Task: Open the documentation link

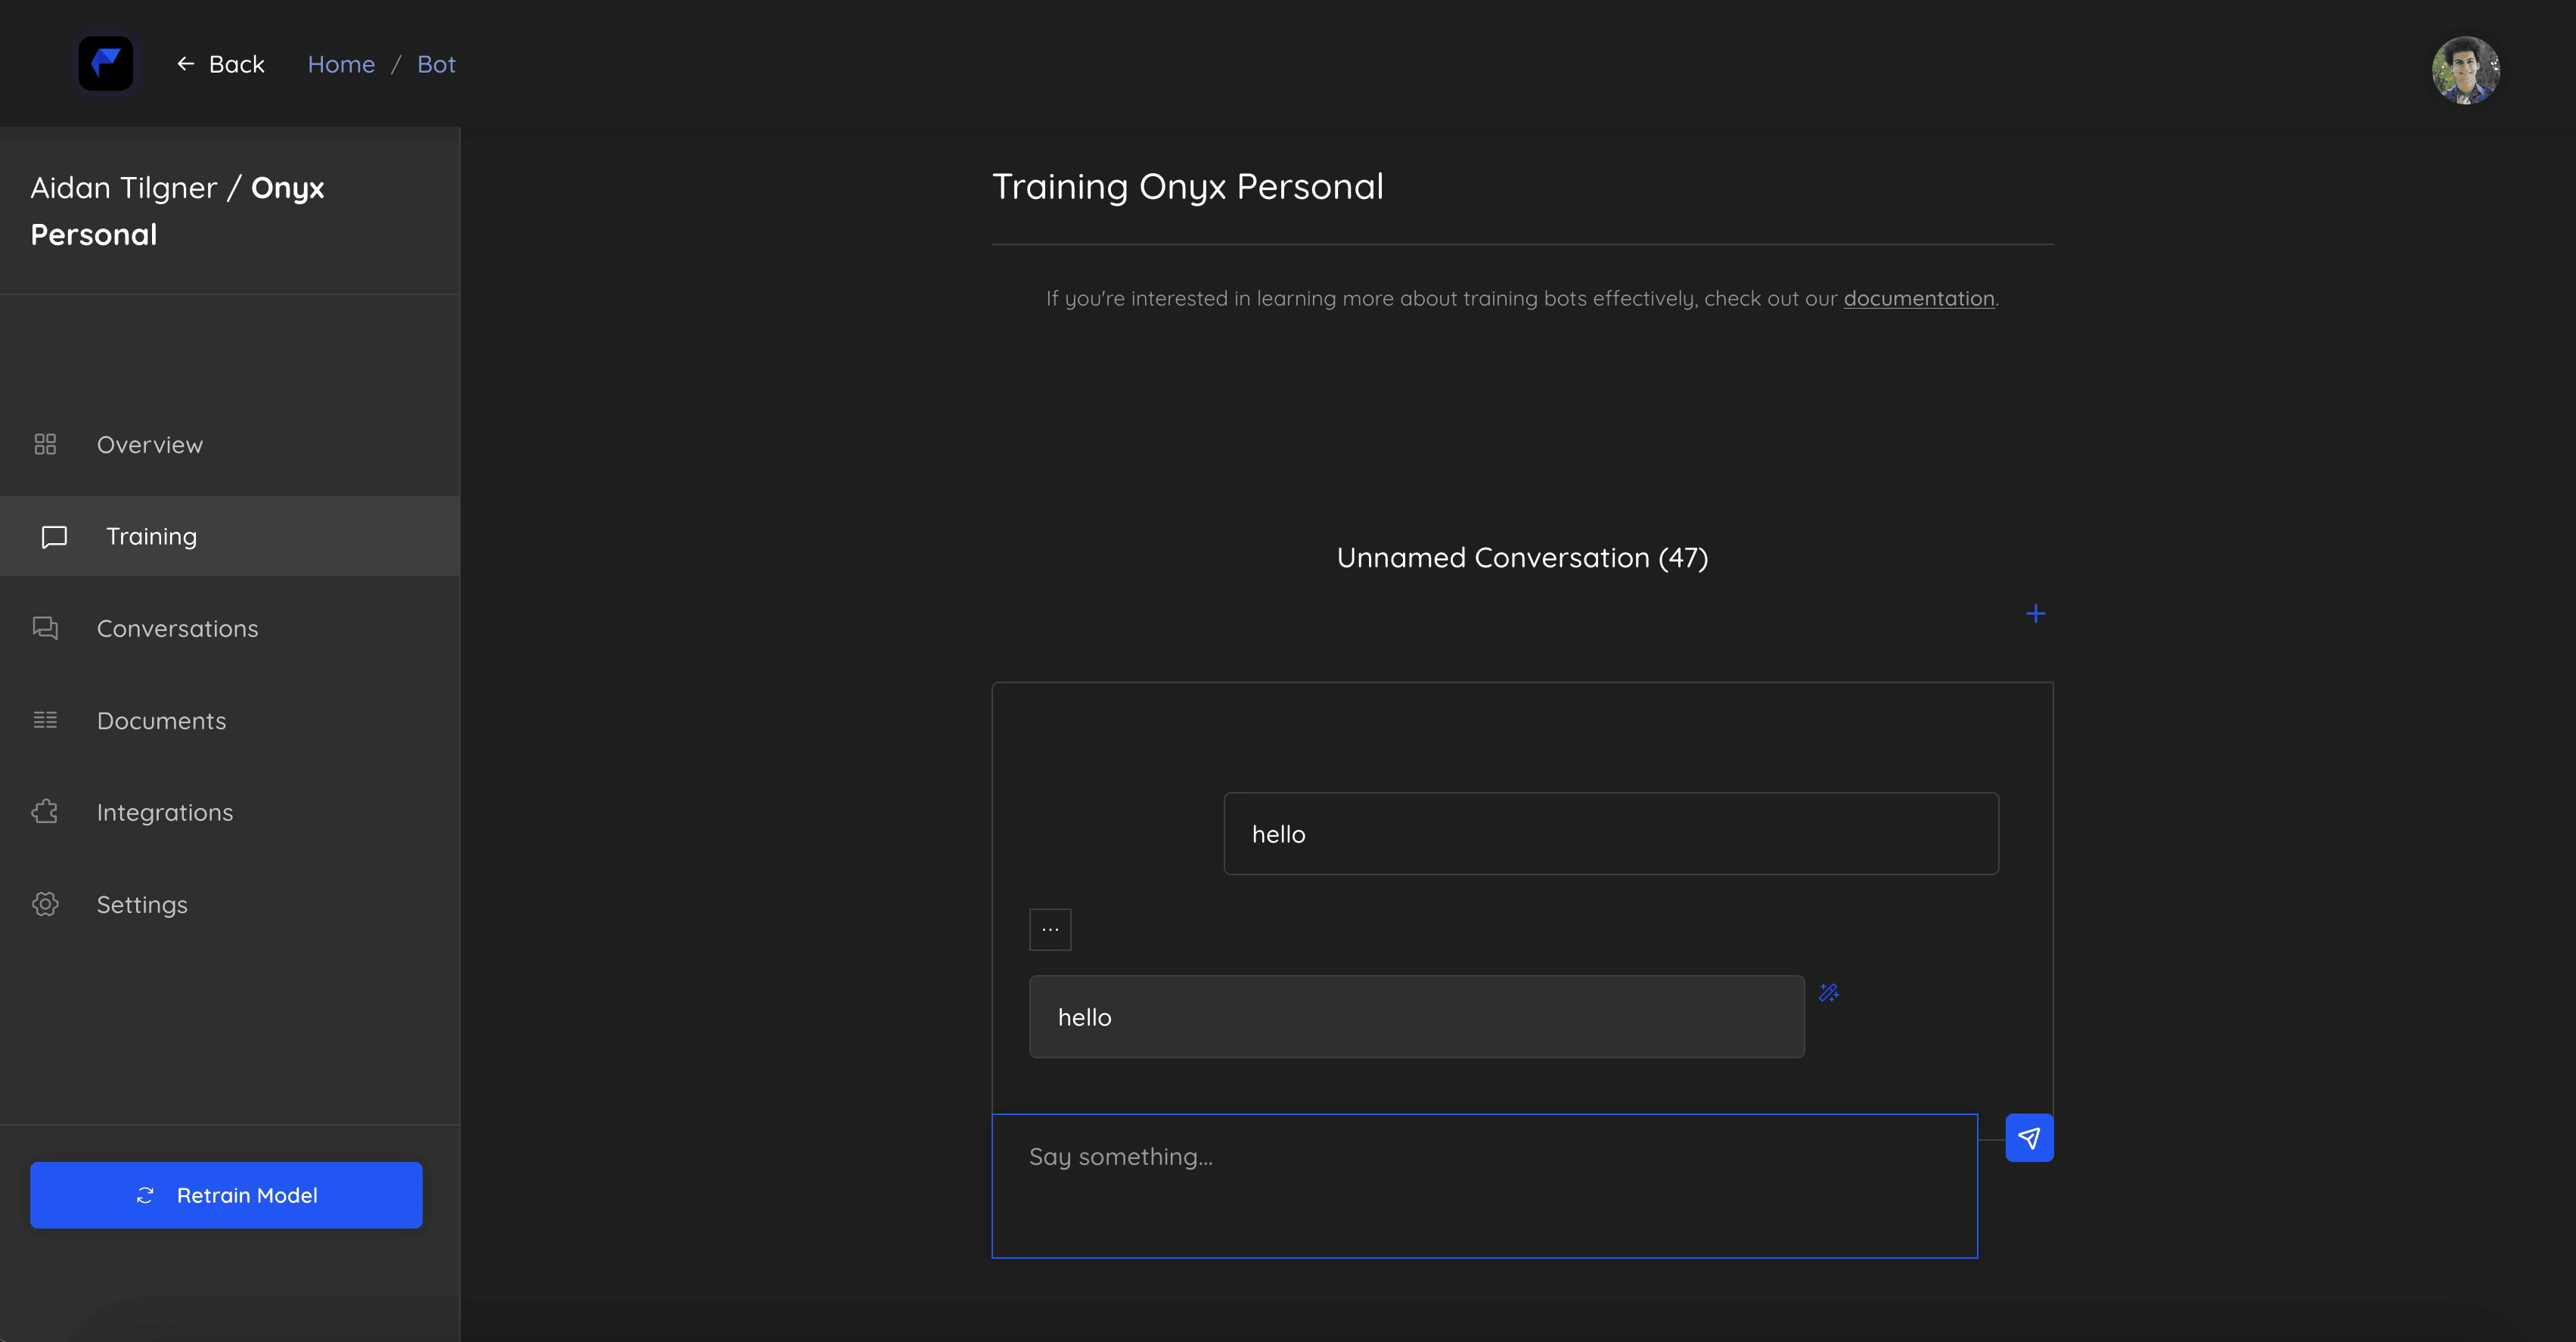Action: (x=1918, y=298)
